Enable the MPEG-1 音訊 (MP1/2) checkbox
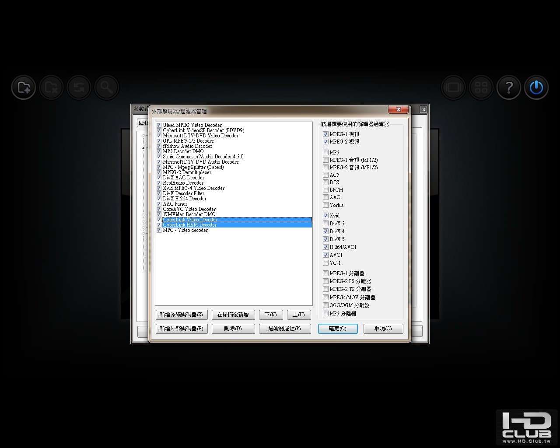 point(325,160)
